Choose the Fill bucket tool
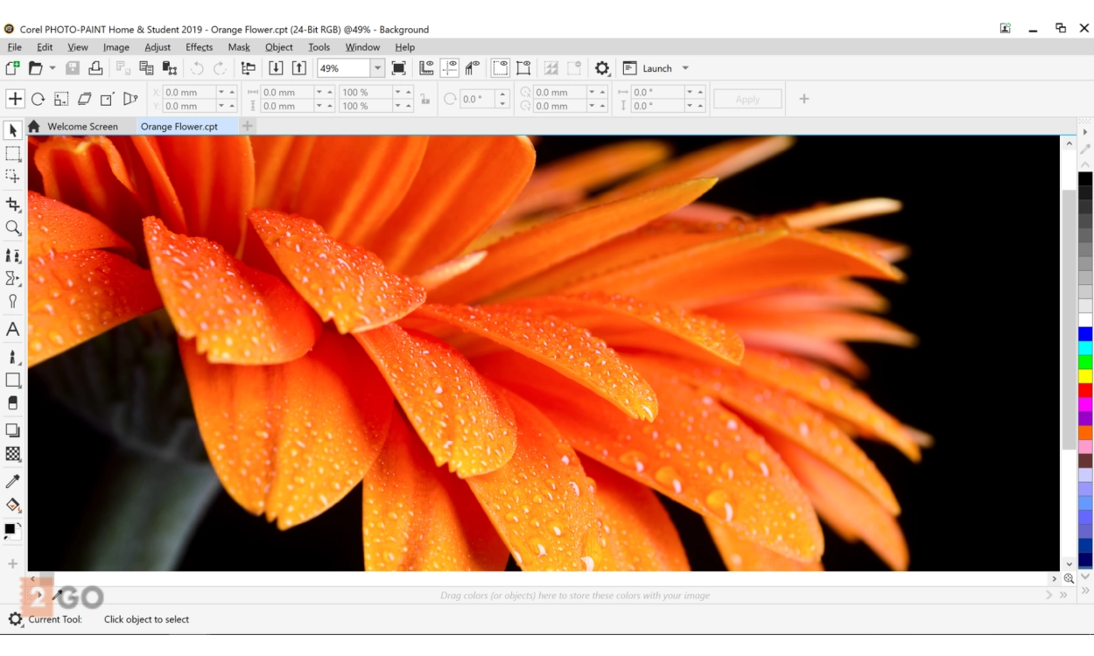1094x656 pixels. point(13,506)
